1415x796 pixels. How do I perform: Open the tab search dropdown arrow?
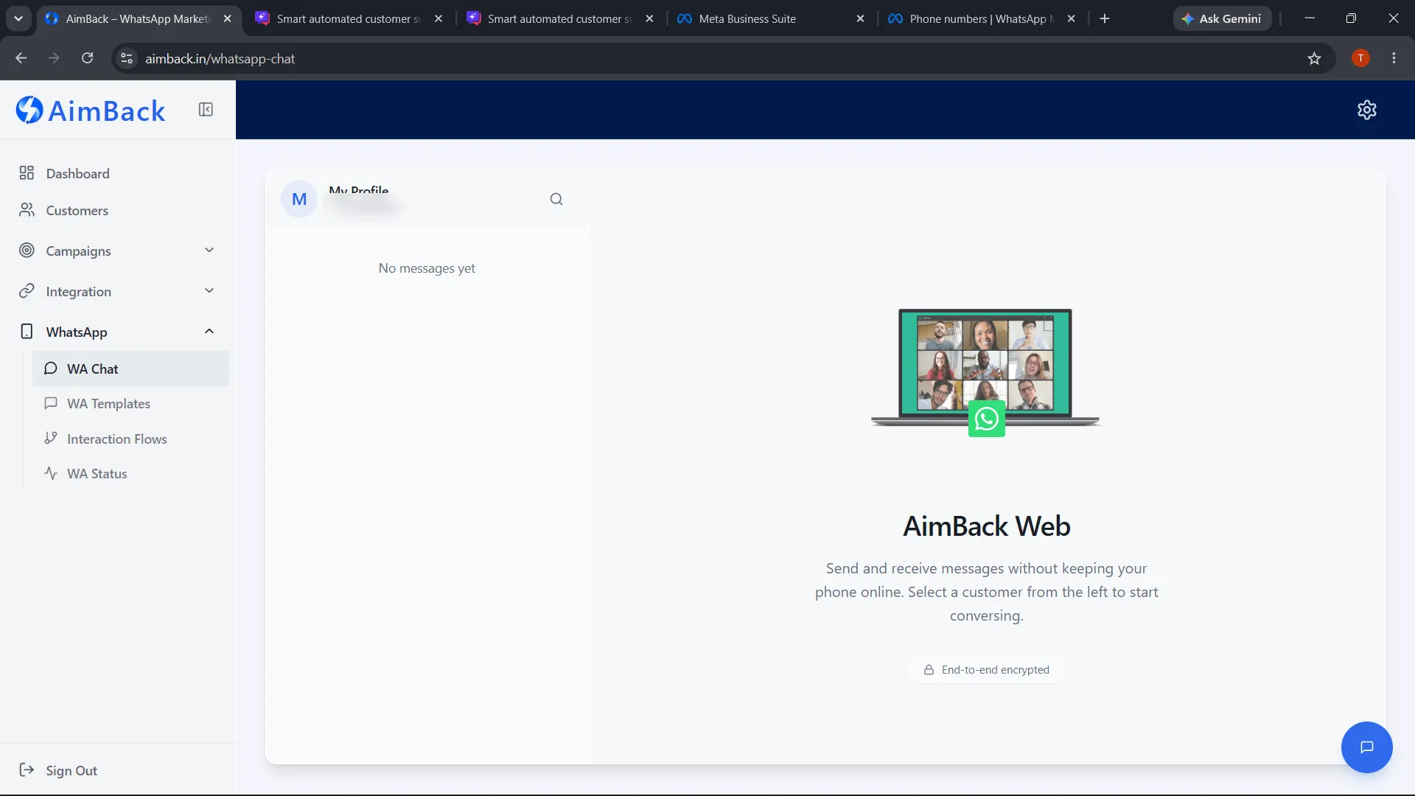[18, 18]
